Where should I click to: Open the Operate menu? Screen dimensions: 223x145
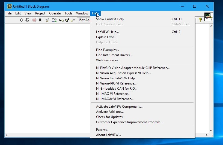tap(55, 13)
